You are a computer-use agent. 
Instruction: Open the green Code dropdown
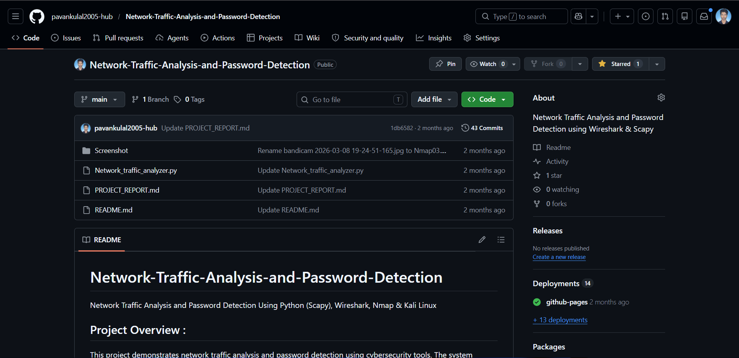click(x=487, y=99)
